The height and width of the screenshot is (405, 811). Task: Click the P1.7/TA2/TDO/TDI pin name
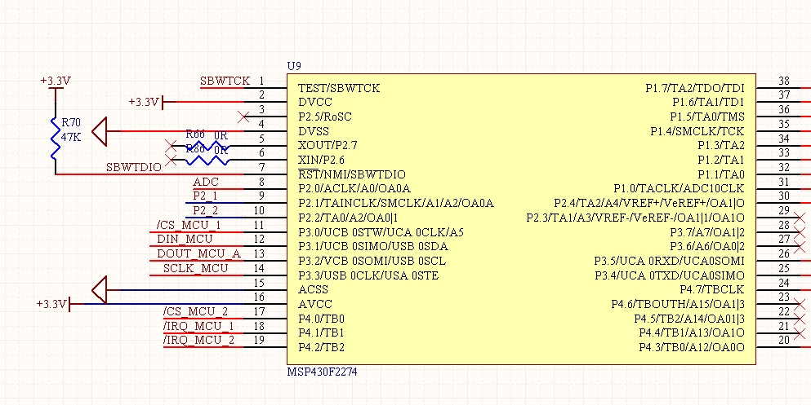pos(695,88)
